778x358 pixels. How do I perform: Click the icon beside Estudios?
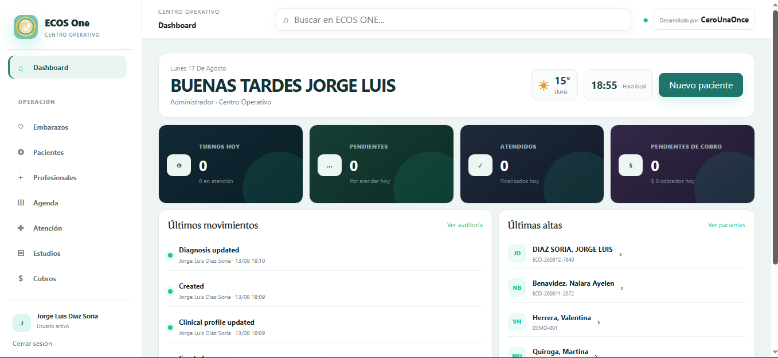click(x=21, y=253)
